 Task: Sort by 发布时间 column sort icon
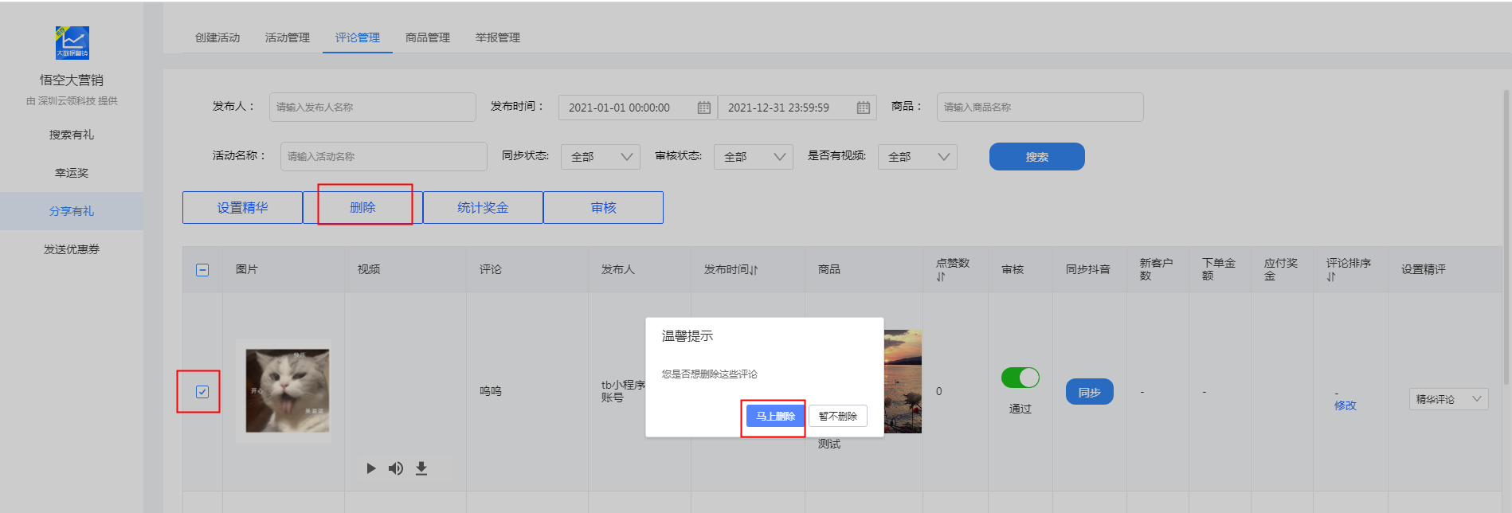754,270
